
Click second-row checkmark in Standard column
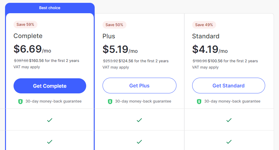click(229, 142)
